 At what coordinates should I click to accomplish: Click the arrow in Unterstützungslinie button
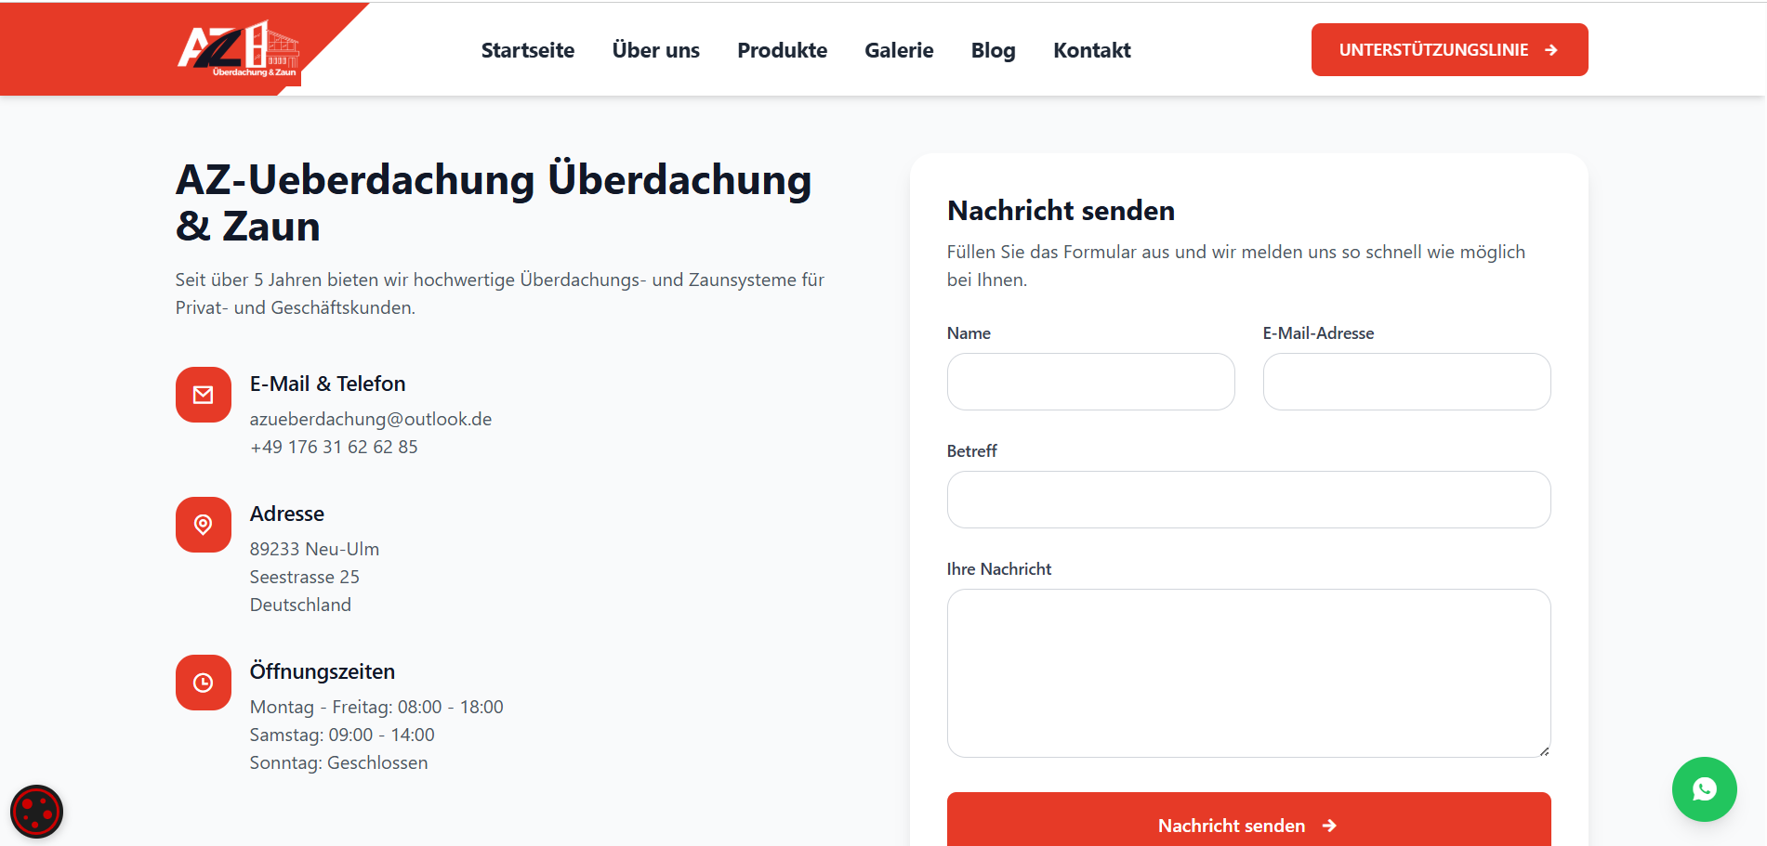coord(1550,50)
